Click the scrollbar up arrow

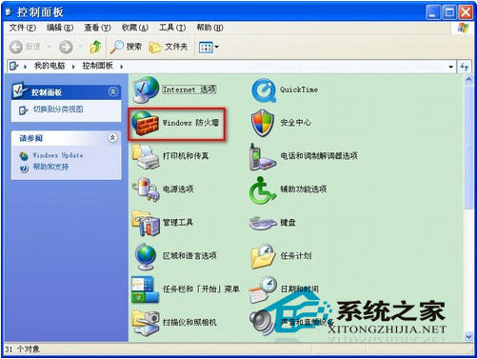click(x=468, y=79)
